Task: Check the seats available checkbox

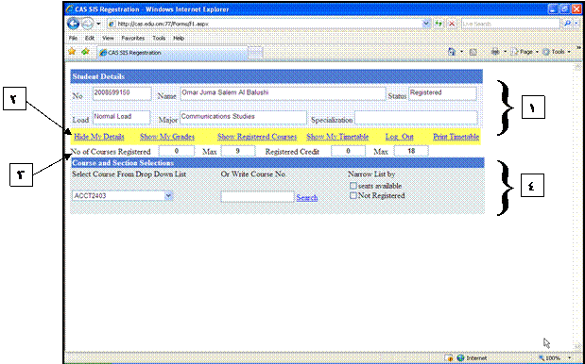Action: coord(353,186)
